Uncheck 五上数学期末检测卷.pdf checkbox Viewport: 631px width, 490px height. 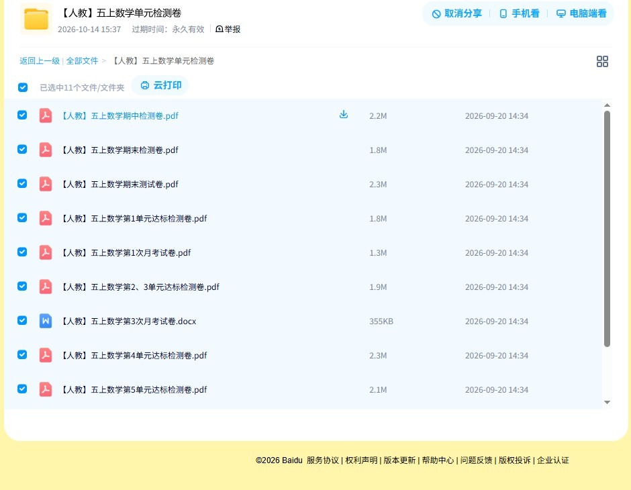coord(22,149)
